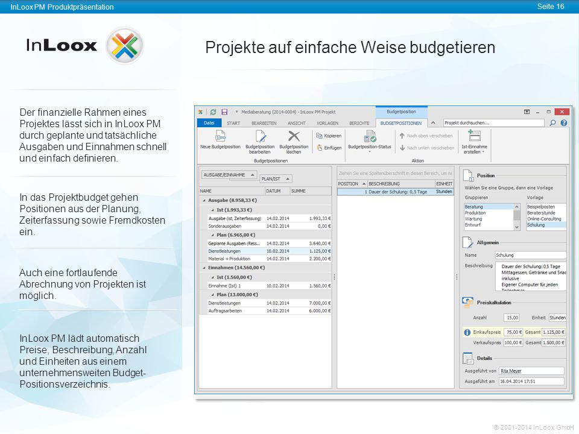Click the Kopieren command
The width and height of the screenshot is (579, 434).
tap(329, 136)
